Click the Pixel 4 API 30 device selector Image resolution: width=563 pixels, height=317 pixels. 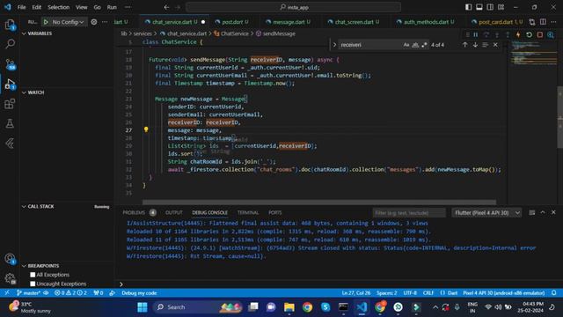(504, 293)
